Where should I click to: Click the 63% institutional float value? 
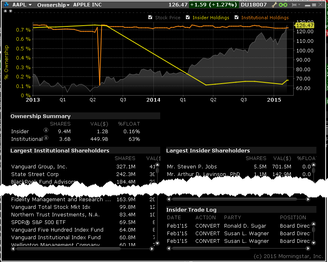134,139
